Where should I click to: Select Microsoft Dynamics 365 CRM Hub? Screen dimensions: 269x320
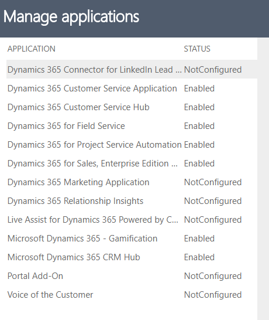click(x=132, y=257)
